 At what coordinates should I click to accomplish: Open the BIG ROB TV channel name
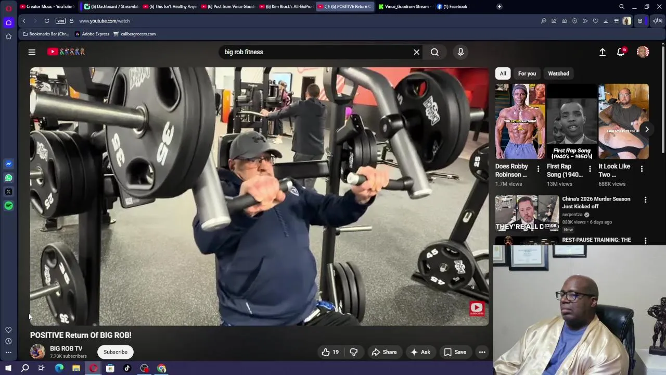(66, 348)
